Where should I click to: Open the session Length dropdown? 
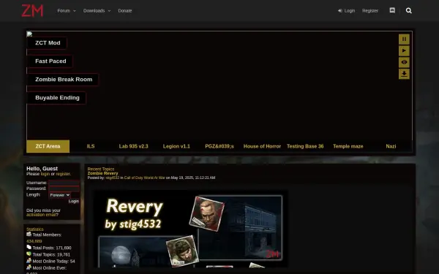60,195
